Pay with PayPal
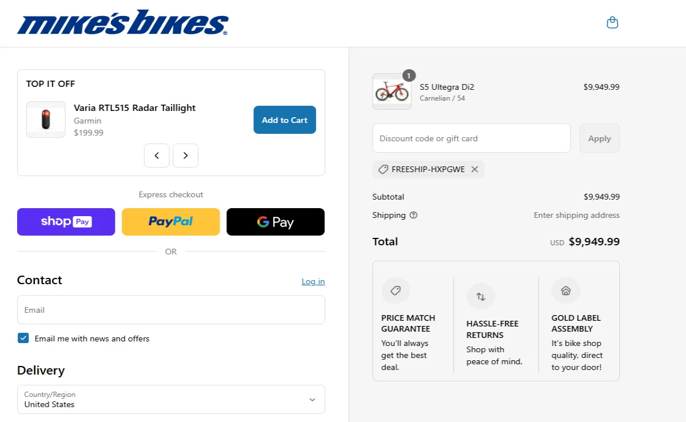 click(x=170, y=222)
